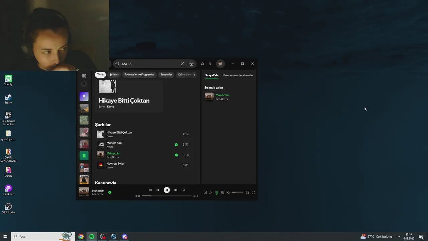Create a new playlist with plus icon
This screenshot has height=241, width=428.
[84, 84]
